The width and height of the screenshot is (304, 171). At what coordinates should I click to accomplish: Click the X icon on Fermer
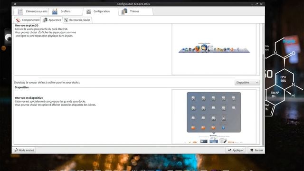(252, 150)
